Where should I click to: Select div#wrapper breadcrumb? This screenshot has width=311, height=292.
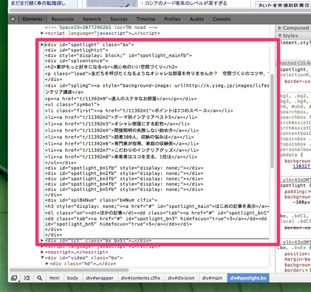[x=100, y=278]
